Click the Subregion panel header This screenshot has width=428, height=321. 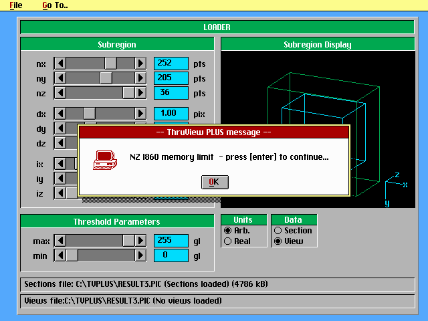point(117,45)
